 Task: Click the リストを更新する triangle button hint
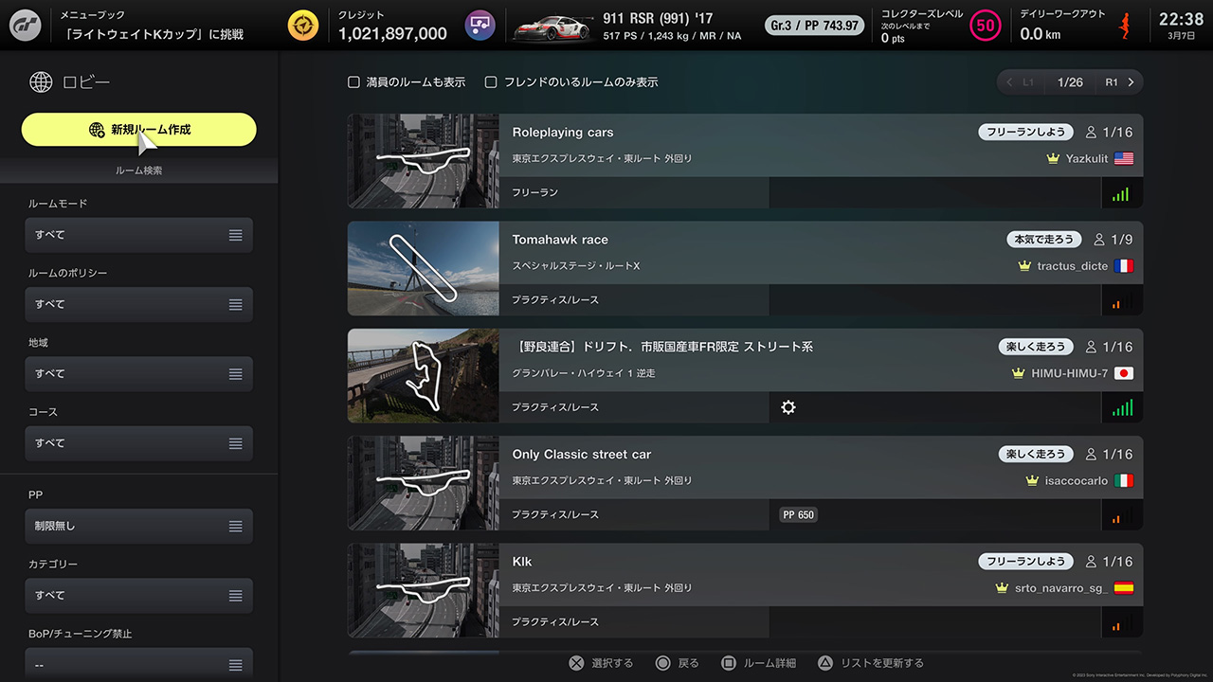point(870,663)
